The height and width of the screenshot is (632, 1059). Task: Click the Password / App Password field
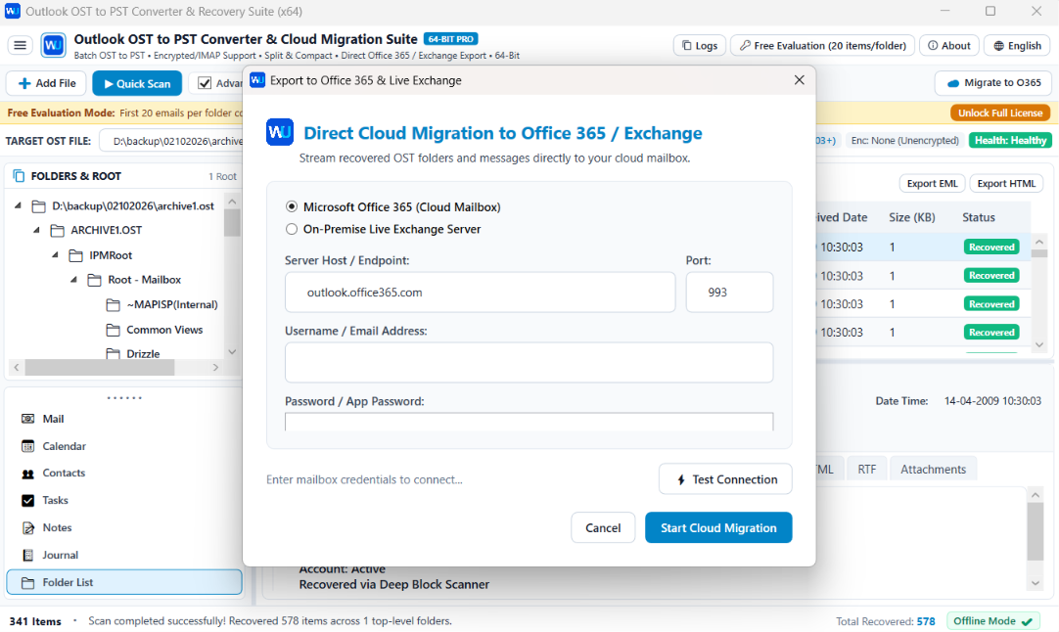(529, 422)
